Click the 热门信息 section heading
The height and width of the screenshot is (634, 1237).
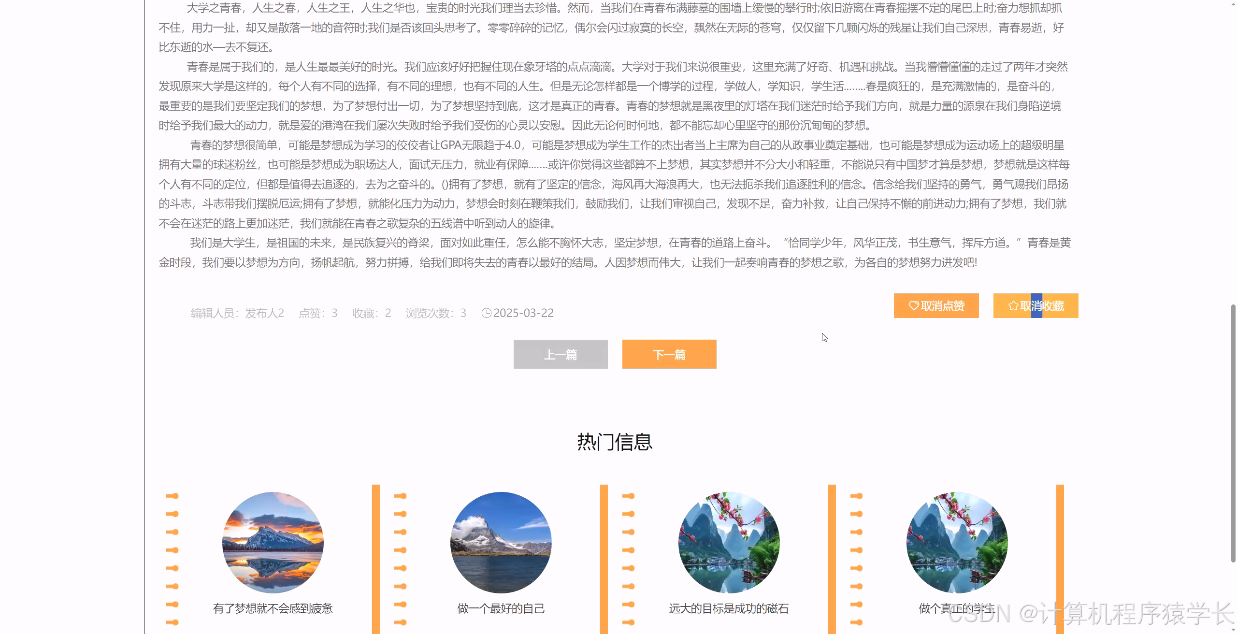615,442
